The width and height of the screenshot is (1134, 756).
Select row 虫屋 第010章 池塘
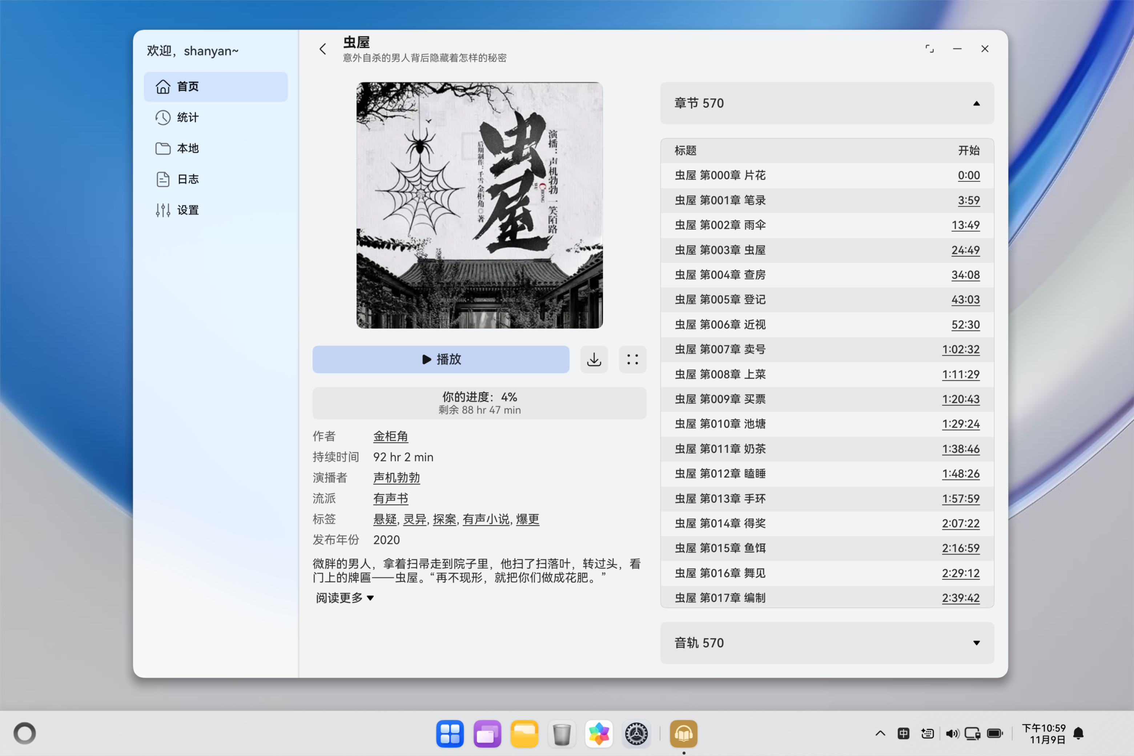click(x=827, y=424)
